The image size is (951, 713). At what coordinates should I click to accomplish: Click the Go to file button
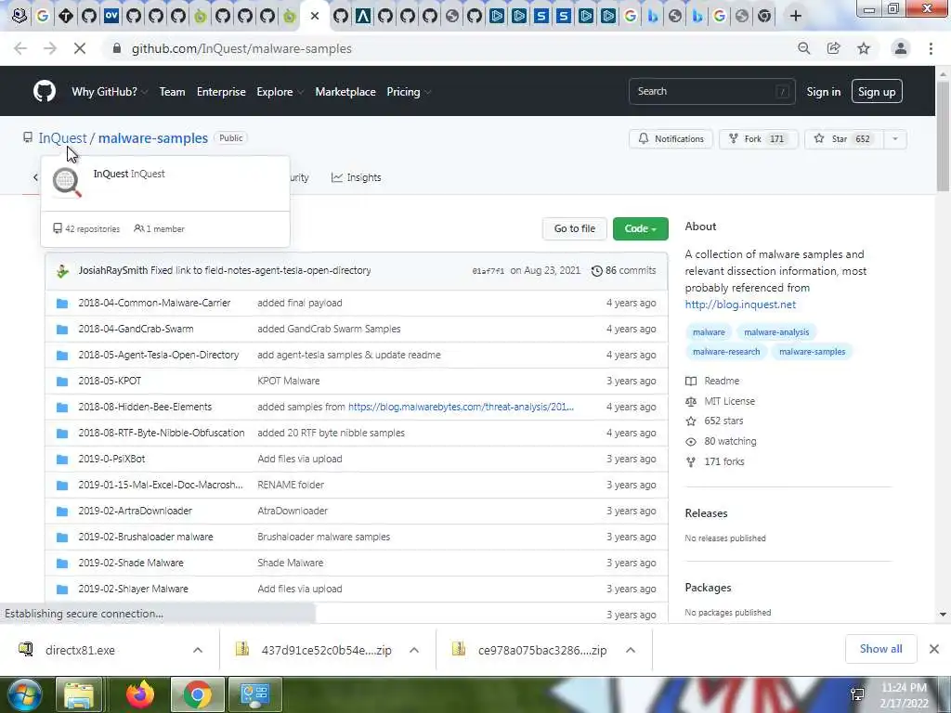(574, 228)
